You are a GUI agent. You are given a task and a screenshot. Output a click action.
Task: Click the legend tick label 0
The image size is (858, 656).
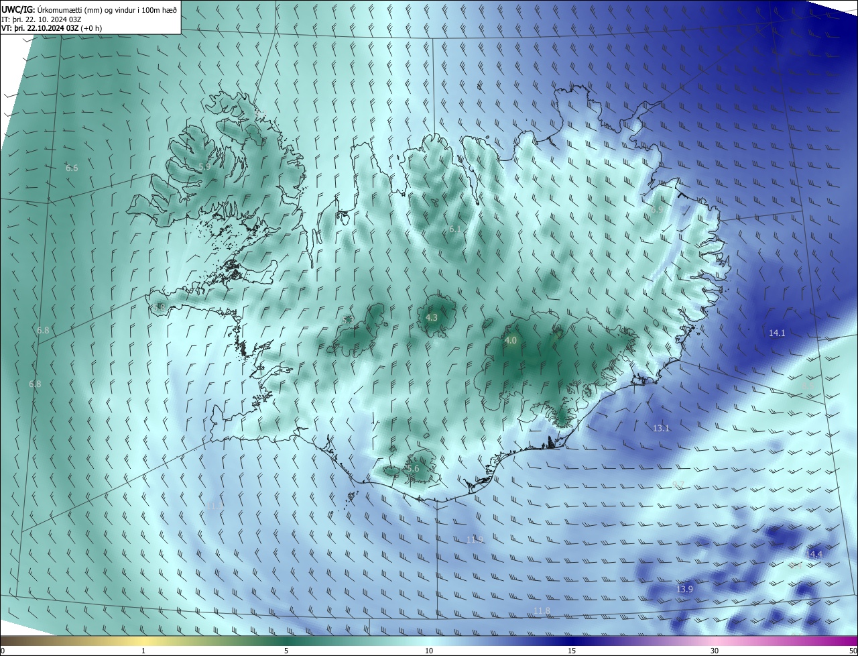coord(3,651)
